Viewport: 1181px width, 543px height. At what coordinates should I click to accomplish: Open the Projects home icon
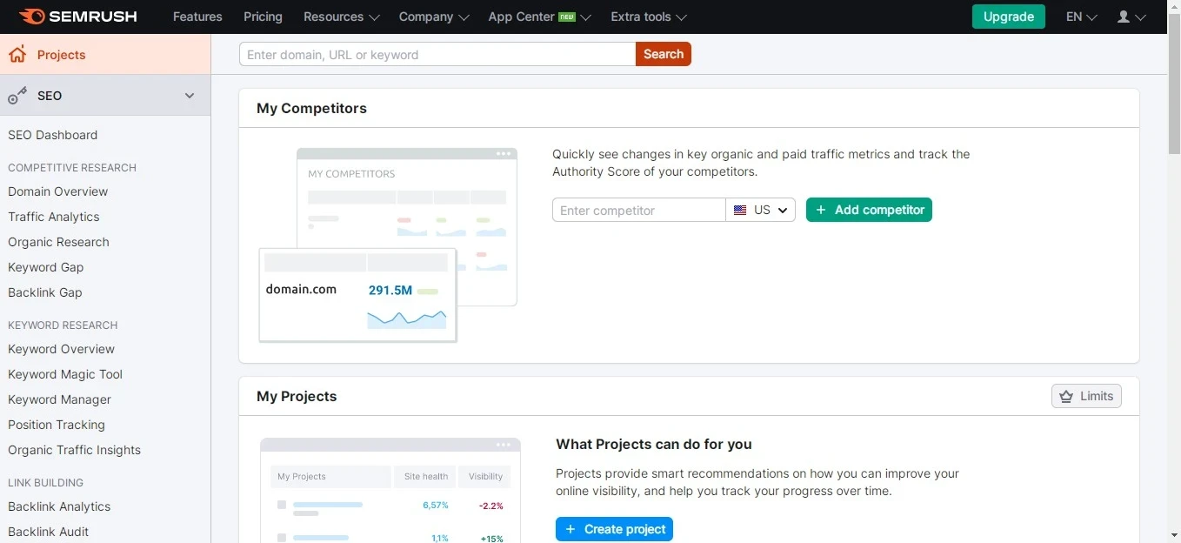point(17,55)
